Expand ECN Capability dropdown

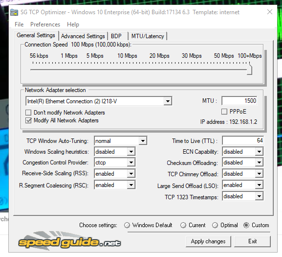pyautogui.click(x=259, y=152)
